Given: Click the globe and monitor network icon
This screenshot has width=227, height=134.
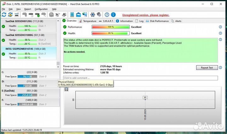Looking at the screenshot, I should [85, 14].
